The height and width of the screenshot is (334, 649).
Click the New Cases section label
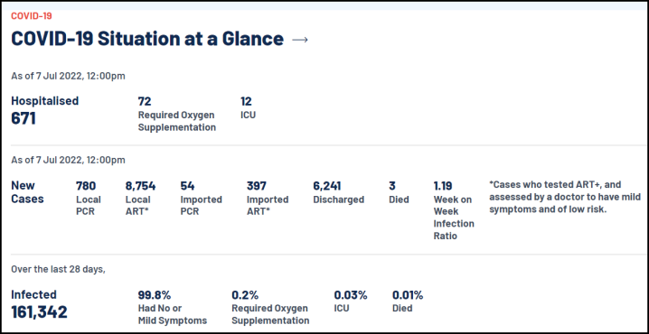27,191
